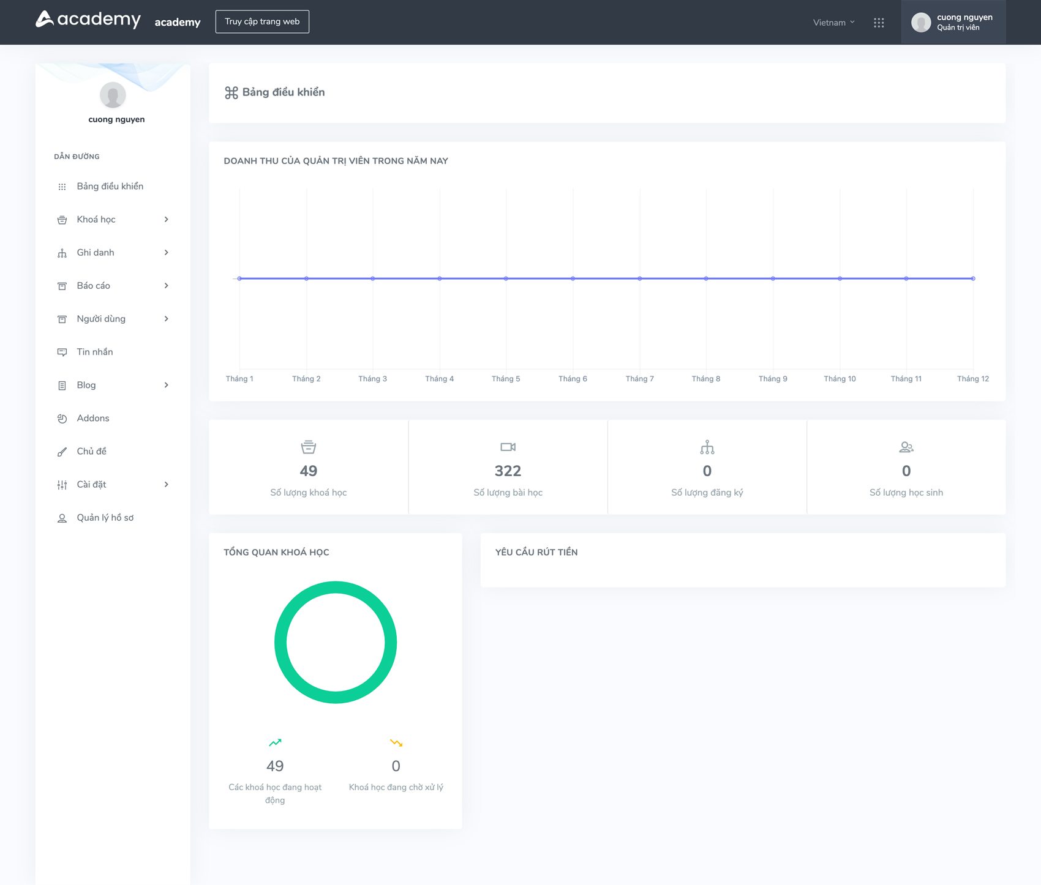Expand the Ghi danh menu chevron
This screenshot has height=885, width=1041.
point(167,252)
